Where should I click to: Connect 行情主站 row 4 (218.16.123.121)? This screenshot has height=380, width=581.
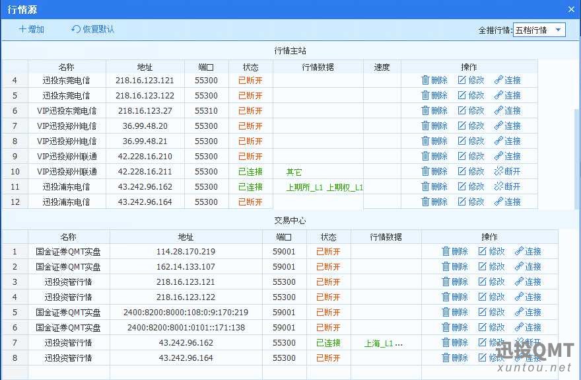(x=507, y=80)
